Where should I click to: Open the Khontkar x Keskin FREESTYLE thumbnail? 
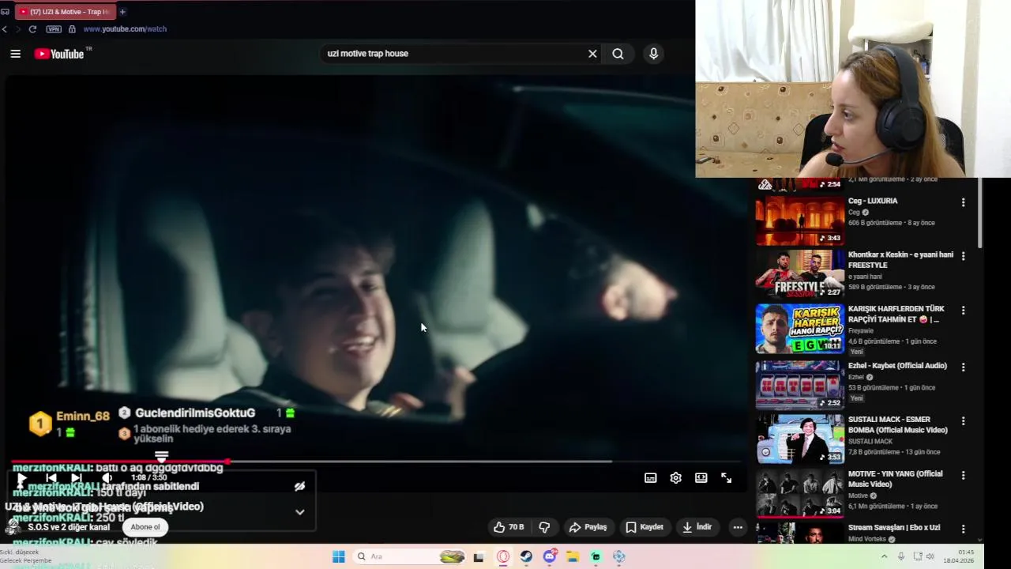(800, 274)
